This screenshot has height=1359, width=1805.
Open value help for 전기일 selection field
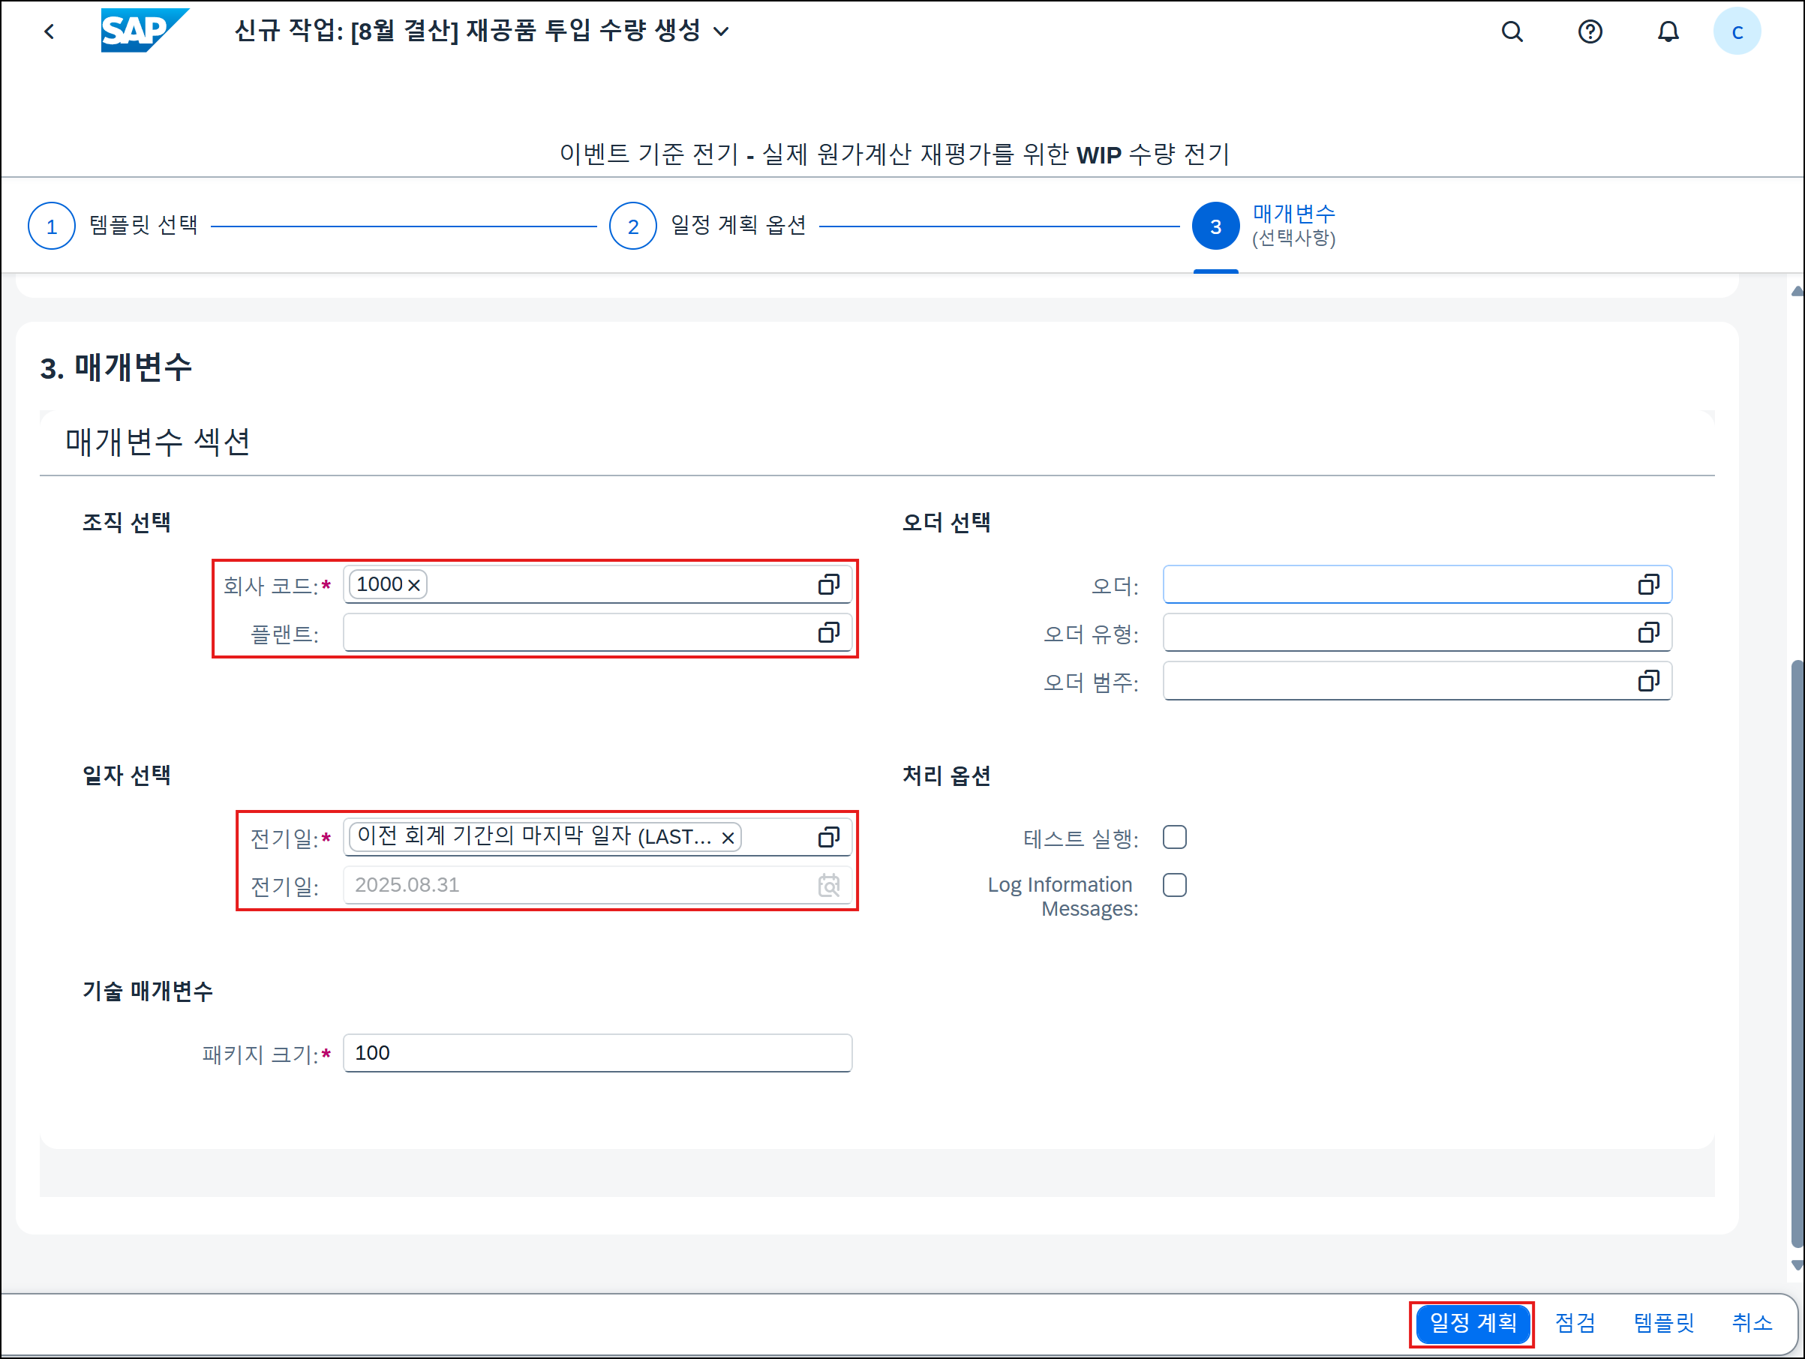click(x=828, y=837)
